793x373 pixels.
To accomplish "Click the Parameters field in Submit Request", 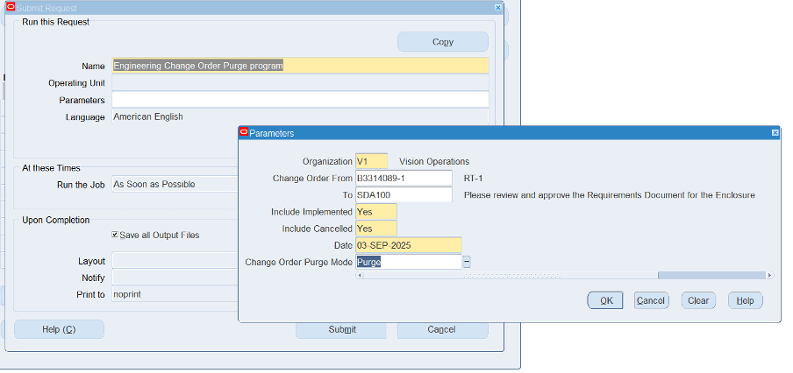I will click(x=300, y=100).
